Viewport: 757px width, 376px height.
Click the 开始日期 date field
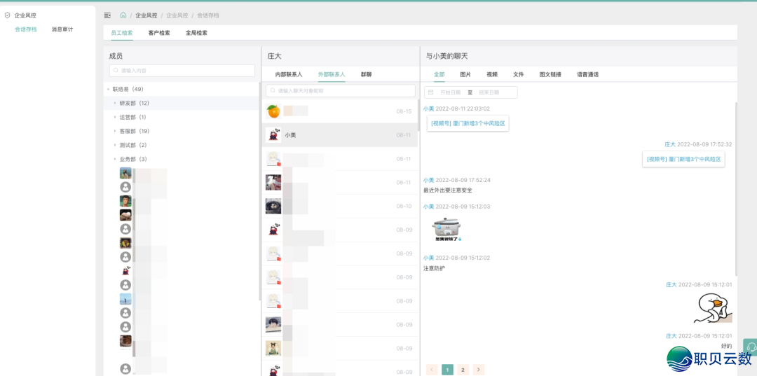(x=450, y=92)
